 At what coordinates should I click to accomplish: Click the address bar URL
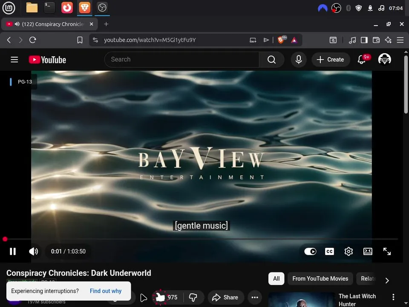[150, 40]
